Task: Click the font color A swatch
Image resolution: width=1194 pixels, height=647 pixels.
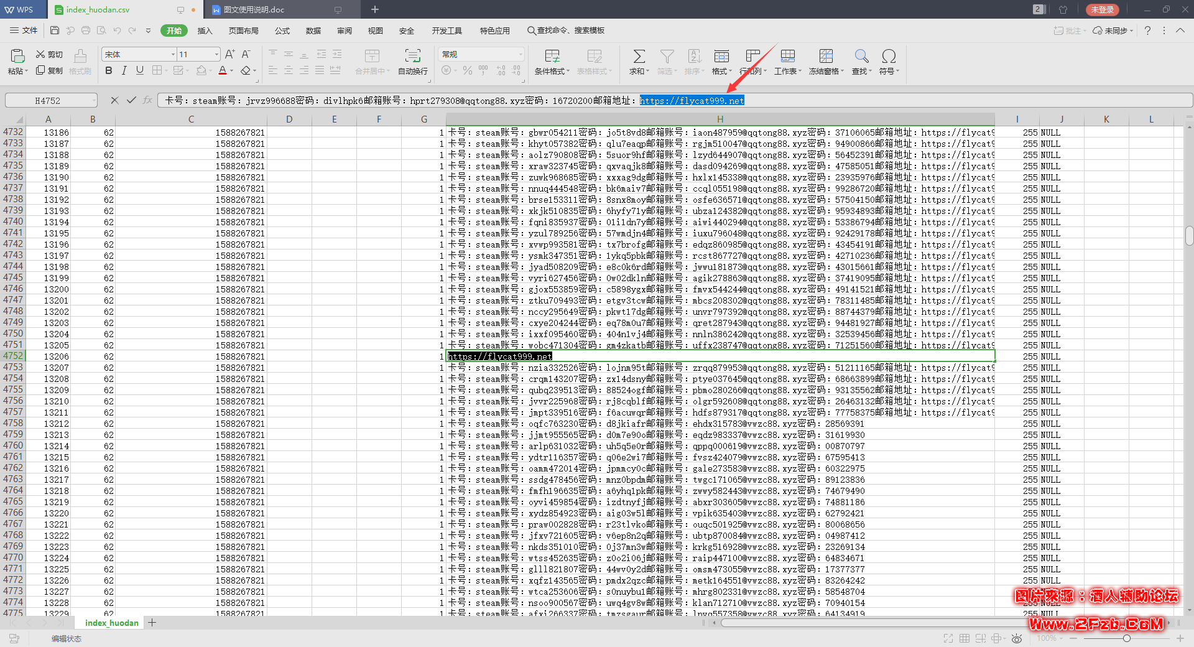Action: tap(223, 70)
